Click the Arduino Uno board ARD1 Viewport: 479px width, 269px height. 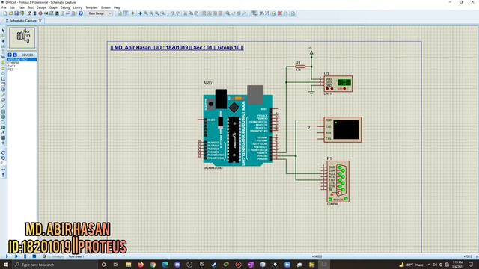coord(238,130)
